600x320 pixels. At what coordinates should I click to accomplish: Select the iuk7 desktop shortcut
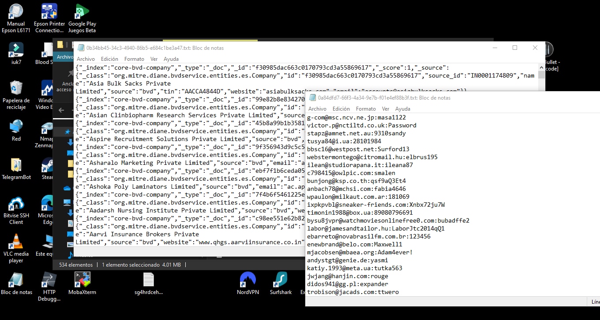(x=16, y=53)
